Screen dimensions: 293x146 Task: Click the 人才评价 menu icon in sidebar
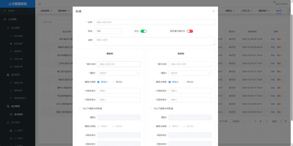[5, 19]
